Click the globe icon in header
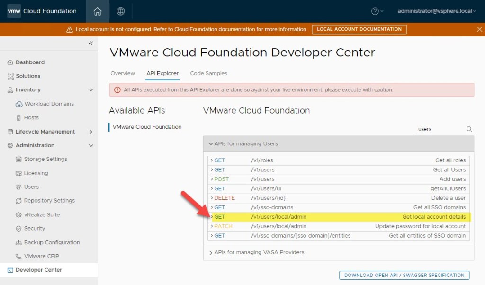Viewport: 485px width, 285px height. pyautogui.click(x=121, y=11)
